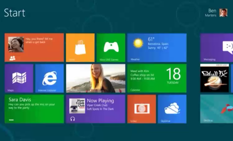Open the Calendar tile with Tuesday 18
Screen dimensions: 233x141
coord(157,78)
